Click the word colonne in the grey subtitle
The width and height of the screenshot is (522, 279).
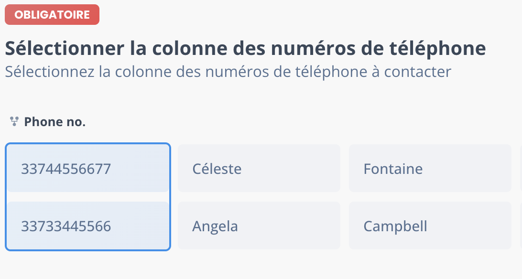point(143,72)
